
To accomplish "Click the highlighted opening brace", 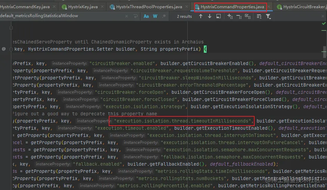I will [205, 49].
